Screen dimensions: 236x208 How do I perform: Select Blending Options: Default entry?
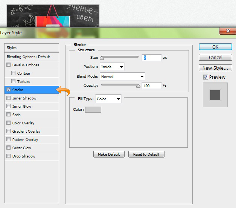tap(28, 57)
